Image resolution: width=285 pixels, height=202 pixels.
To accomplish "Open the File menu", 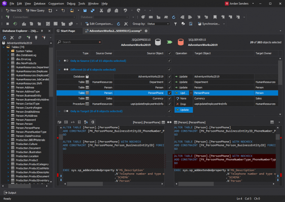I will tap(12, 3).
